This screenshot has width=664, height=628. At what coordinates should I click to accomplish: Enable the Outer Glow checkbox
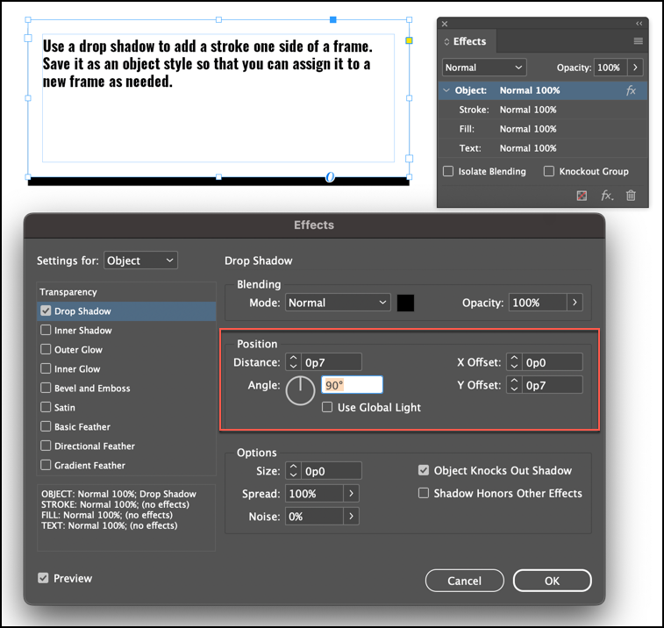click(x=46, y=349)
